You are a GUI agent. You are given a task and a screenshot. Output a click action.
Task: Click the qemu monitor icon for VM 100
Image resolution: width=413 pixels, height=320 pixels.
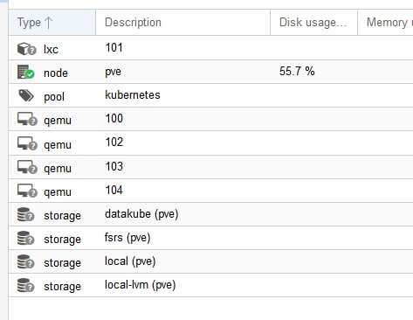pos(27,119)
